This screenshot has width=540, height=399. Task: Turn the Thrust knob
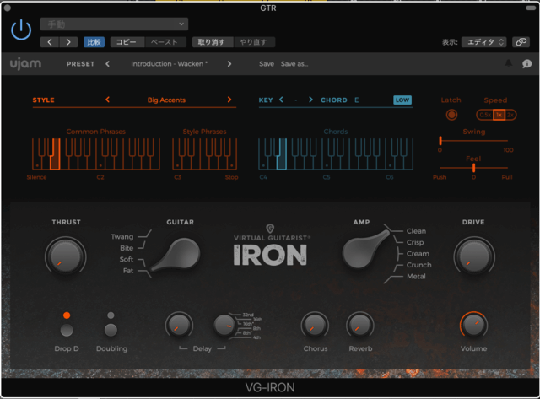65,256
